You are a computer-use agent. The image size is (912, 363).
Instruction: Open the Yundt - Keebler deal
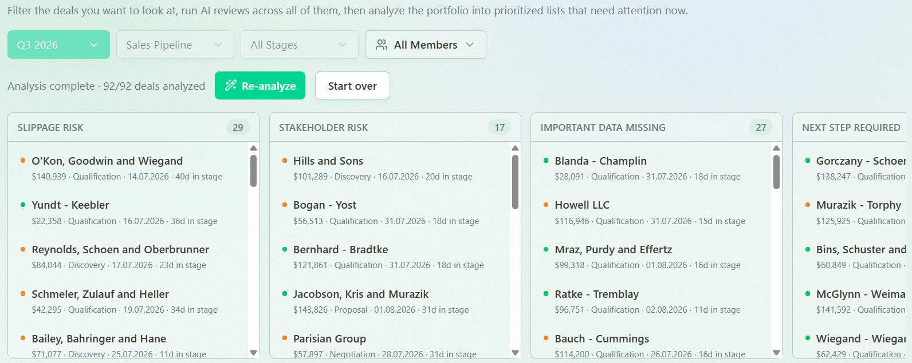pos(70,205)
